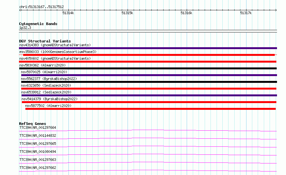This screenshot has height=175, width=286.
Task: Select the esv3586033 1000Genomes variant label
Action: click(58, 52)
